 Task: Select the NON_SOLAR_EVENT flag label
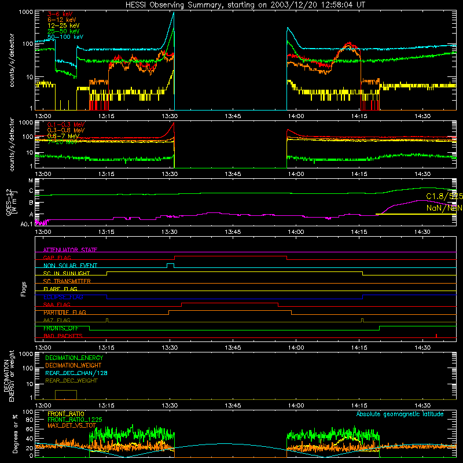[70, 266]
